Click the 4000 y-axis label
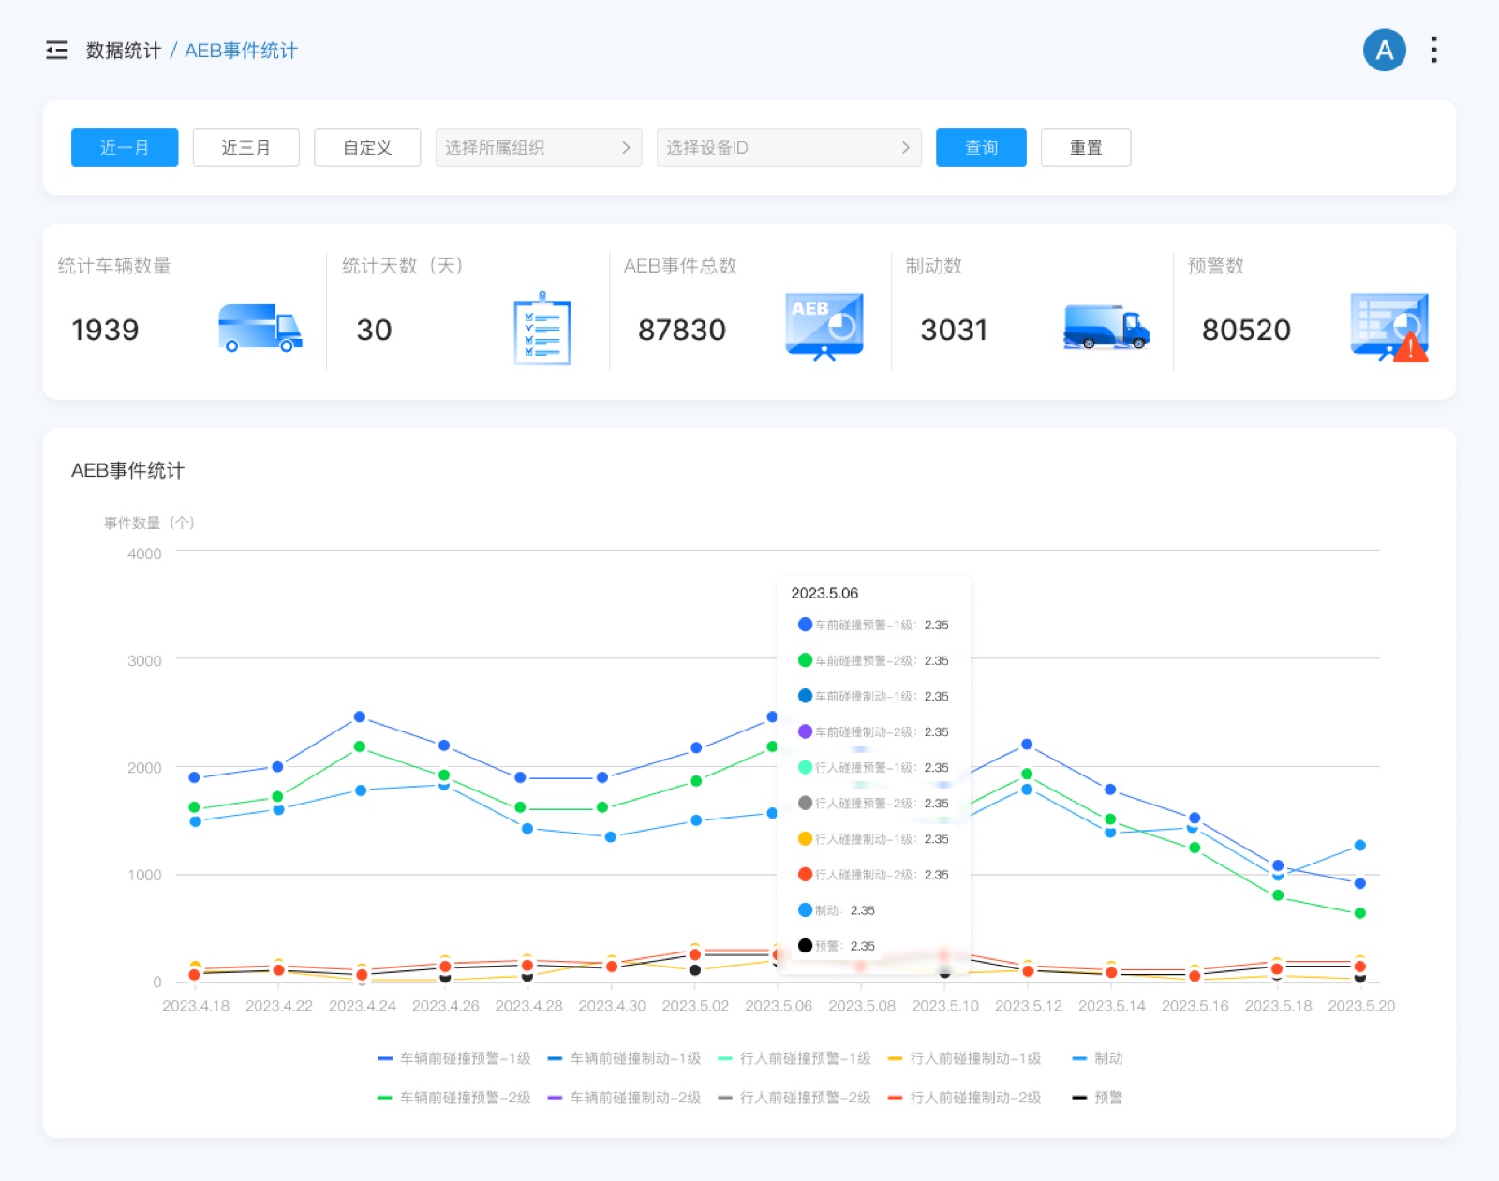The width and height of the screenshot is (1499, 1181). [x=144, y=554]
